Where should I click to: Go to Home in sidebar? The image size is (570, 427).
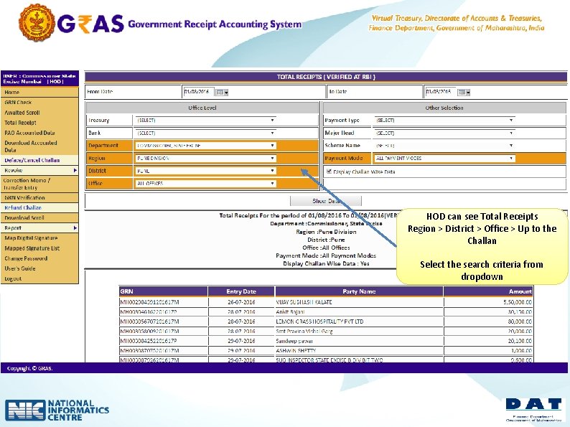click(x=39, y=93)
